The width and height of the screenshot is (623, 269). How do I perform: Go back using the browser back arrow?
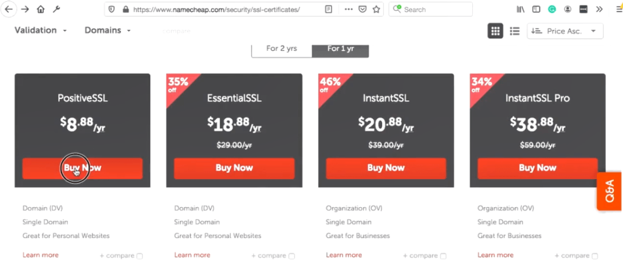[9, 9]
